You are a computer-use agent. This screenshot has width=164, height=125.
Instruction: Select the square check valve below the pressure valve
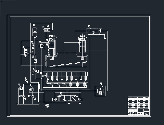coord(36,61)
